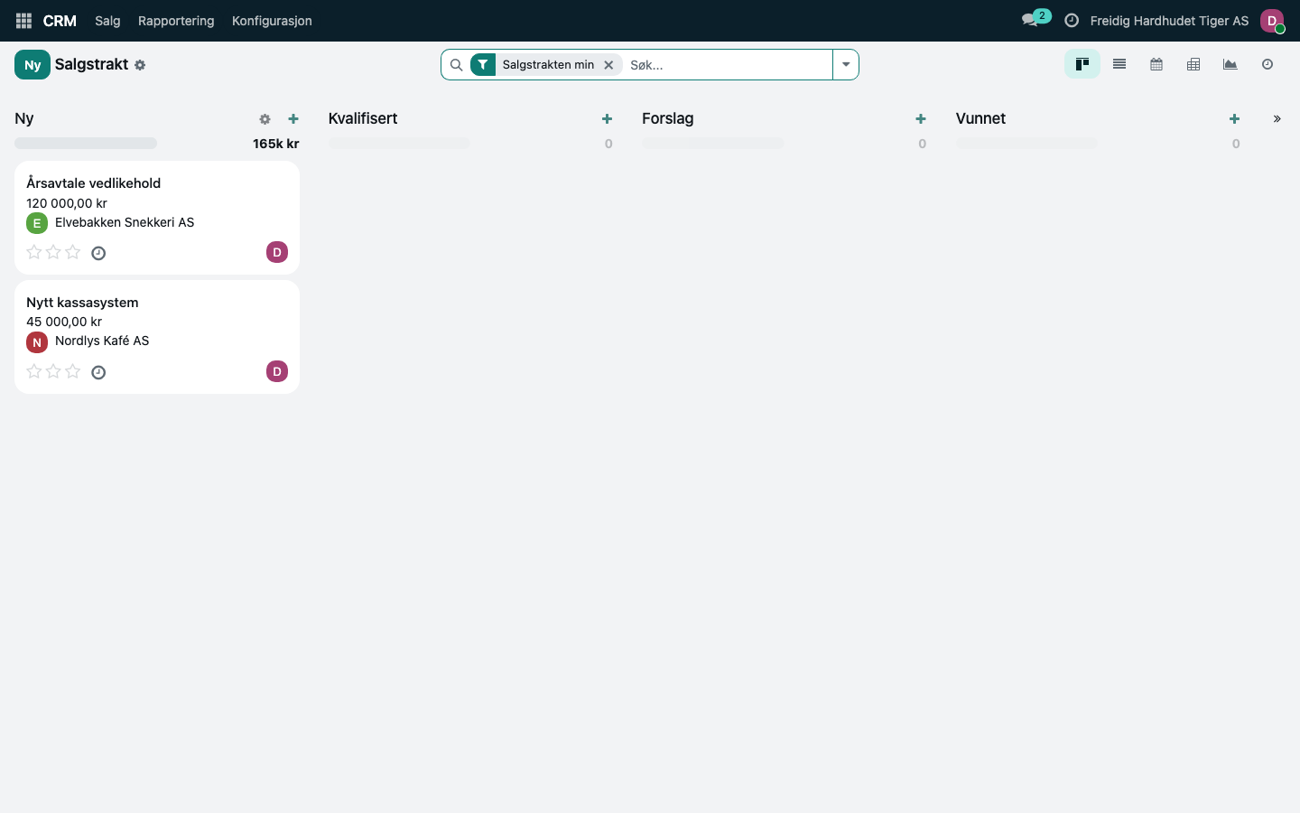Screen dimensions: 1300x813
Task: Add a quick lead in the Forslag column
Action: coord(921,119)
